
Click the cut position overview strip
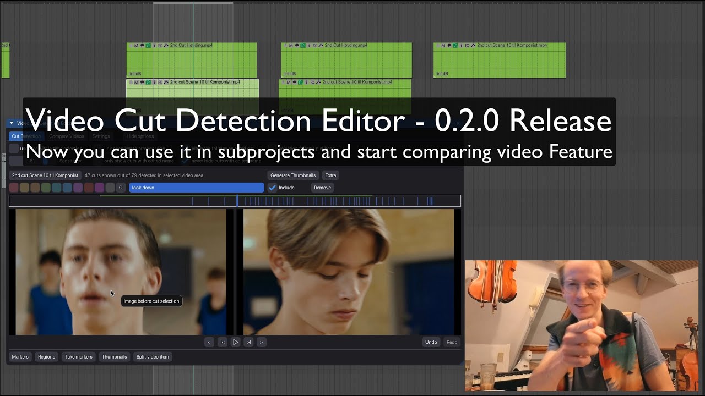(x=235, y=201)
